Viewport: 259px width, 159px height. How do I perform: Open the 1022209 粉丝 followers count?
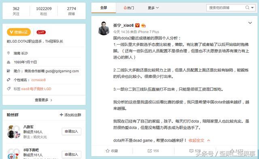pos(44,11)
